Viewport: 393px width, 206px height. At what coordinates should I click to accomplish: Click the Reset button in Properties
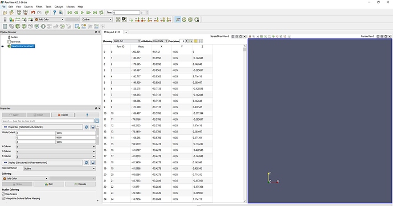pos(38,115)
